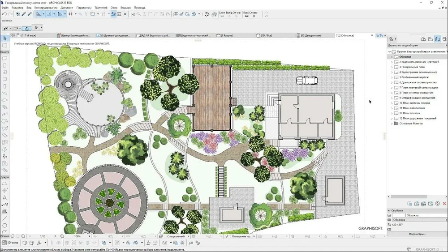
Task: Select the Arrow tool in the toolbox
Action: pos(5,38)
